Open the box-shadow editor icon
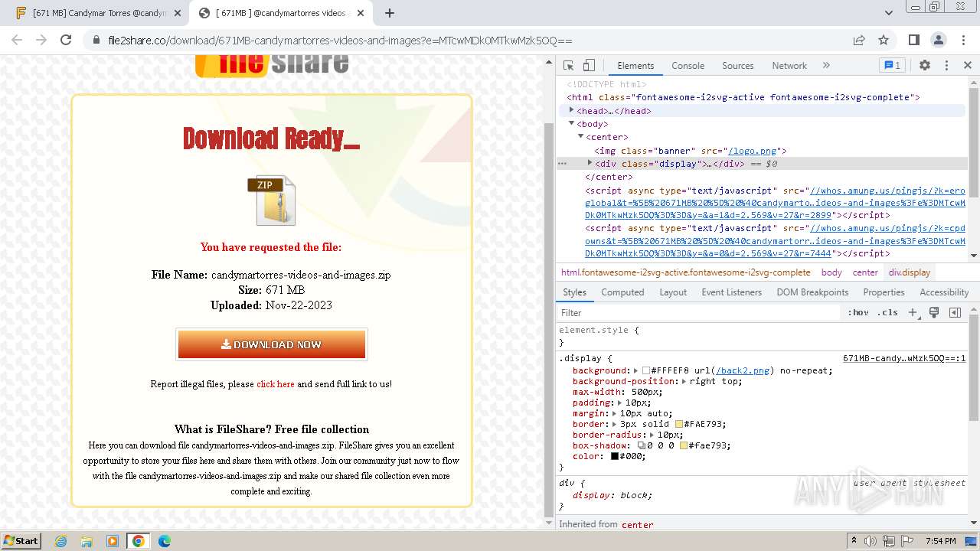Viewport: 980px width, 551px height. coord(642,445)
